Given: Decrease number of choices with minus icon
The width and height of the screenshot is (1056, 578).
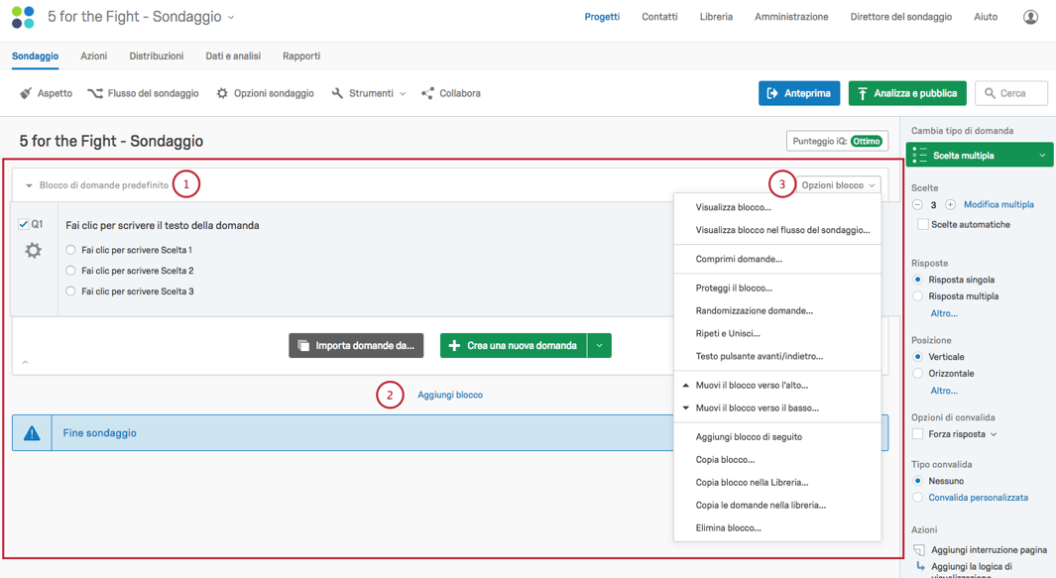Looking at the screenshot, I should tap(917, 205).
